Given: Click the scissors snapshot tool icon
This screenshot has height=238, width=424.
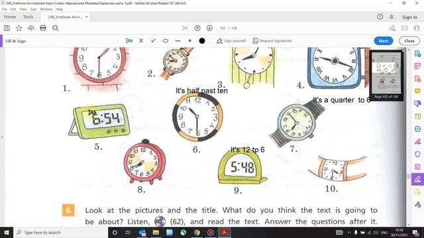Looking at the screenshot, I should (x=185, y=28).
